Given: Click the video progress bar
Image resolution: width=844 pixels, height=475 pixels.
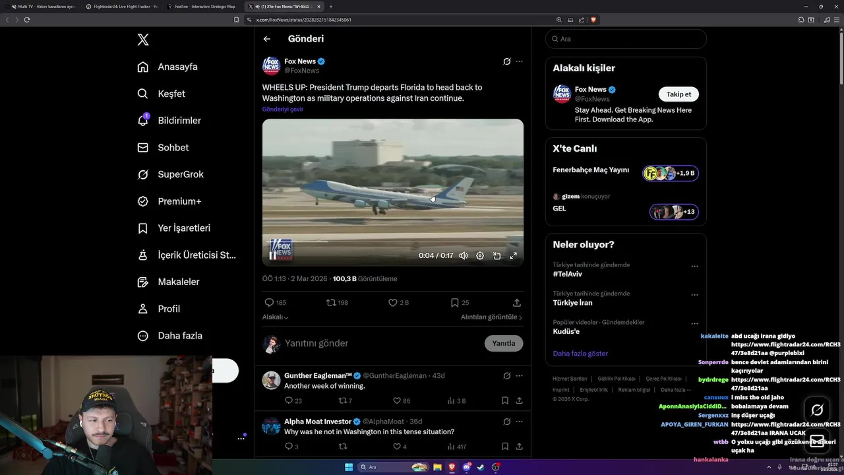Looking at the screenshot, I should tap(393, 241).
